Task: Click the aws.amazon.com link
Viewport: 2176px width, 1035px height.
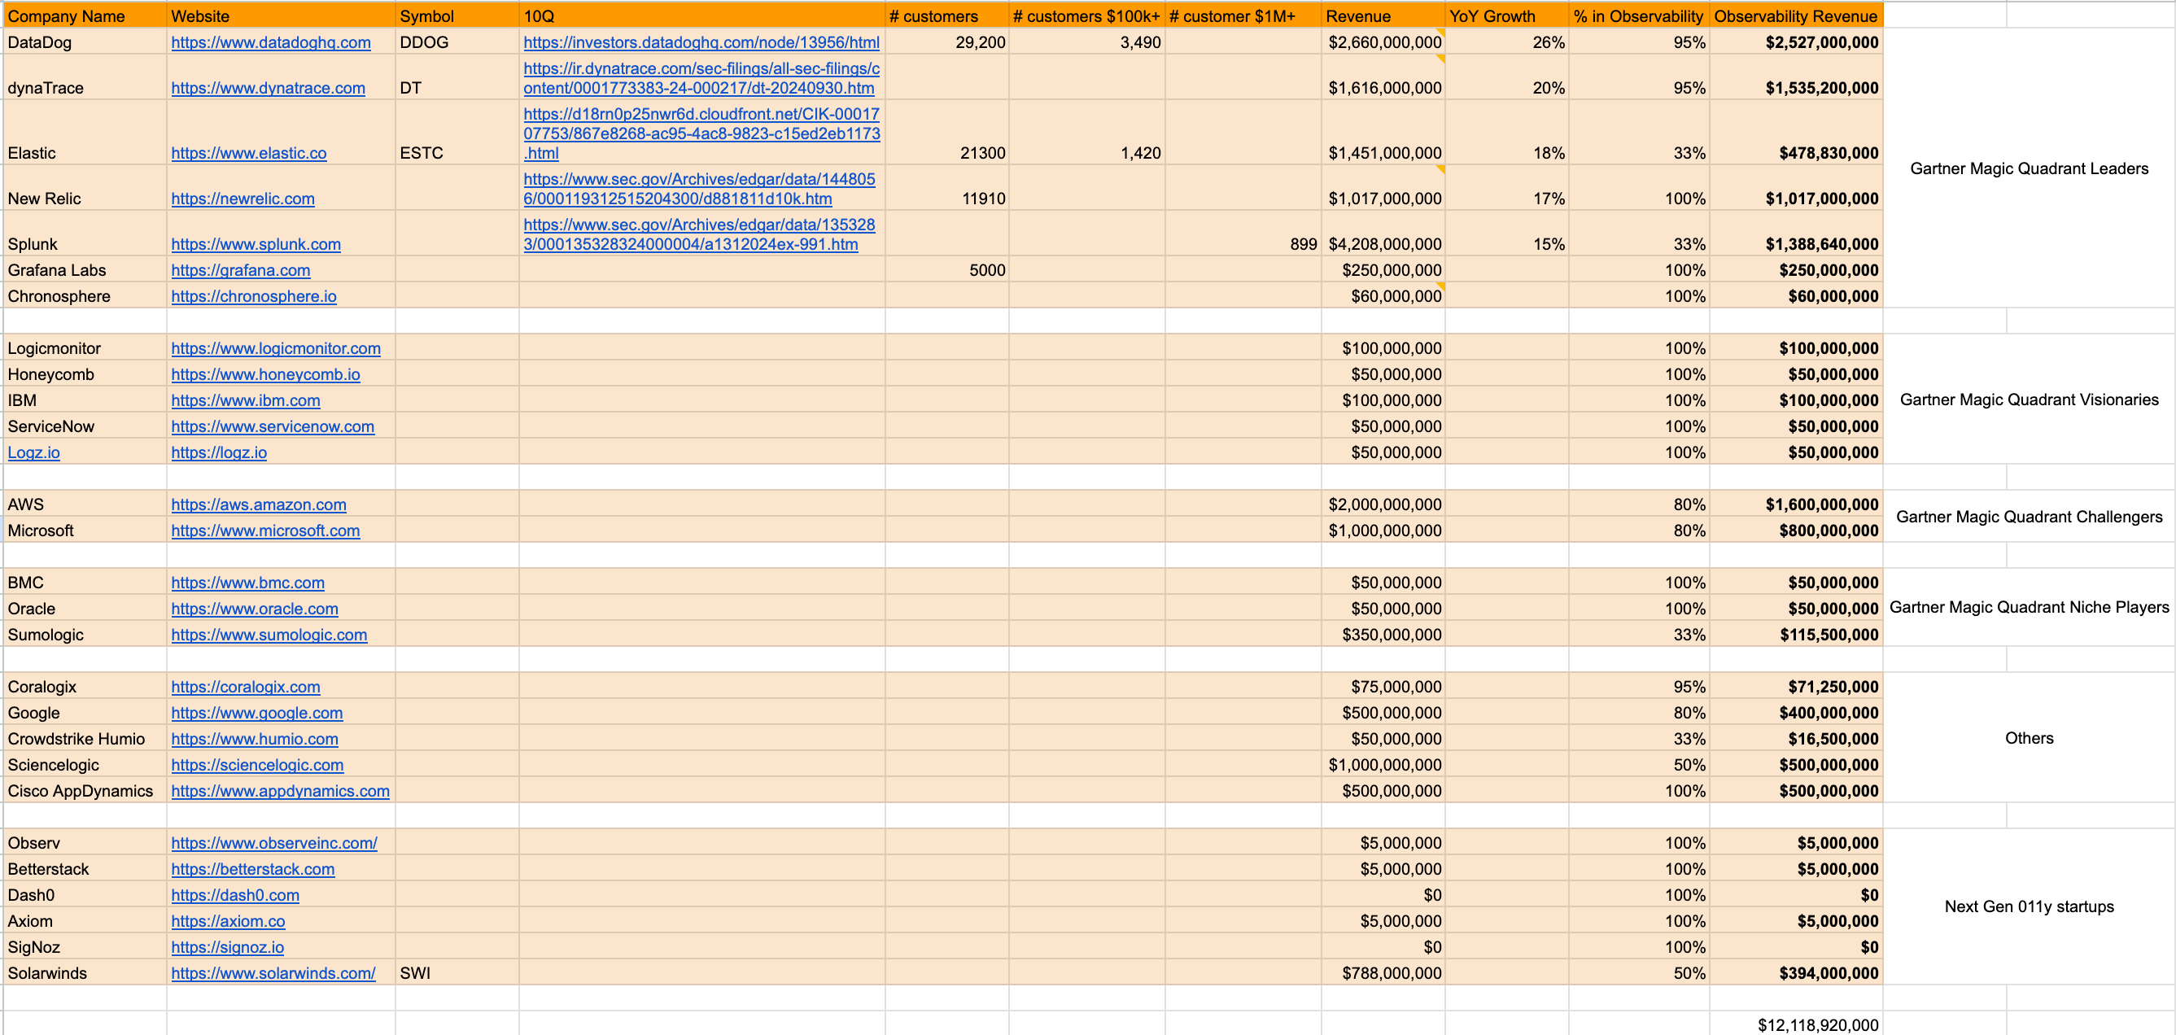Action: coord(259,504)
